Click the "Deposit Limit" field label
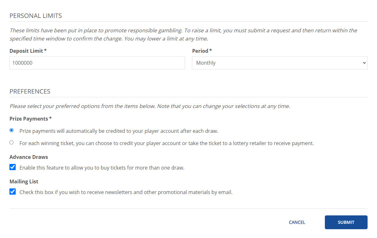The width and height of the screenshot is (377, 238). pos(26,51)
